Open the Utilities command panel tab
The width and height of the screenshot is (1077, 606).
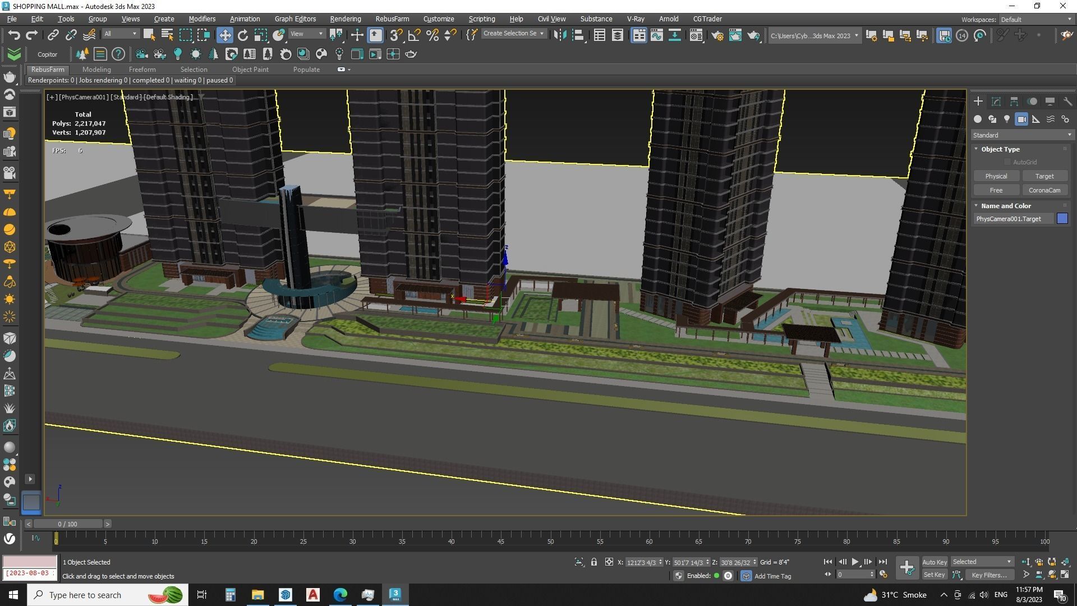click(x=1067, y=102)
